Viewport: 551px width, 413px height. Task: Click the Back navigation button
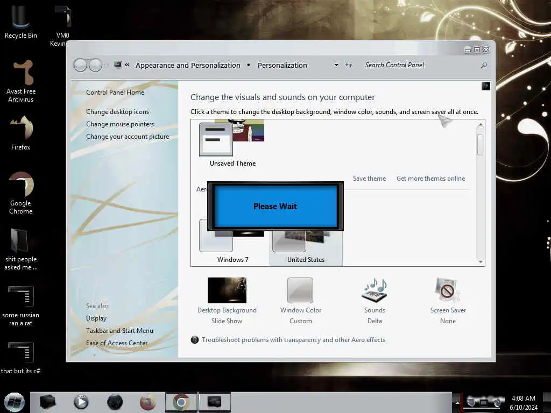(80, 65)
